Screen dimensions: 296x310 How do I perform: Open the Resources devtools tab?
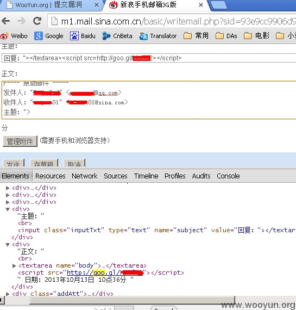point(51,176)
